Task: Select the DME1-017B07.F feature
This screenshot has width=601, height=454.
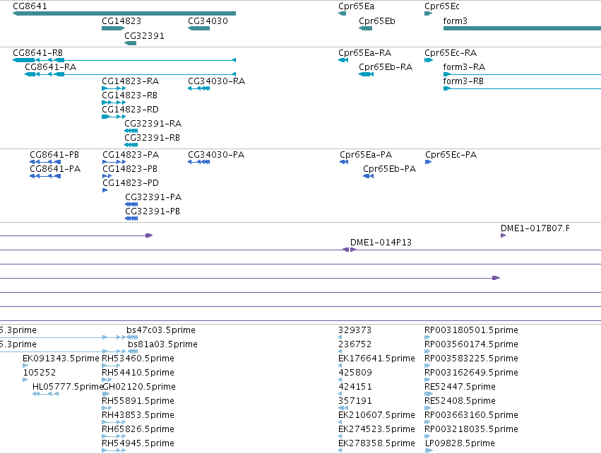Action: click(x=504, y=235)
